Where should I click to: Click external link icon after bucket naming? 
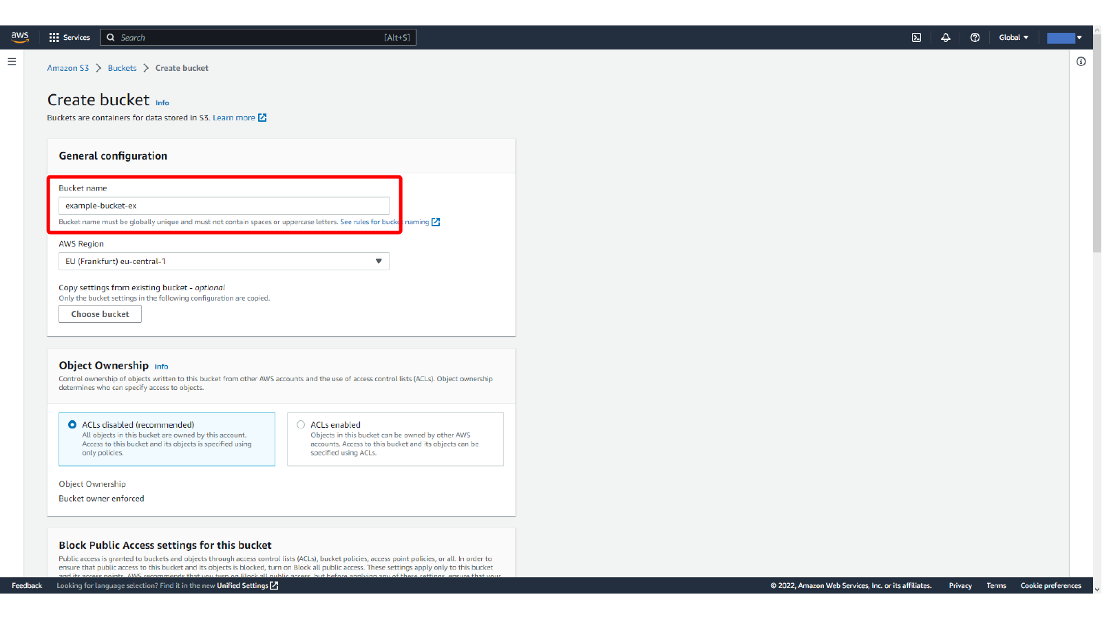tap(436, 222)
